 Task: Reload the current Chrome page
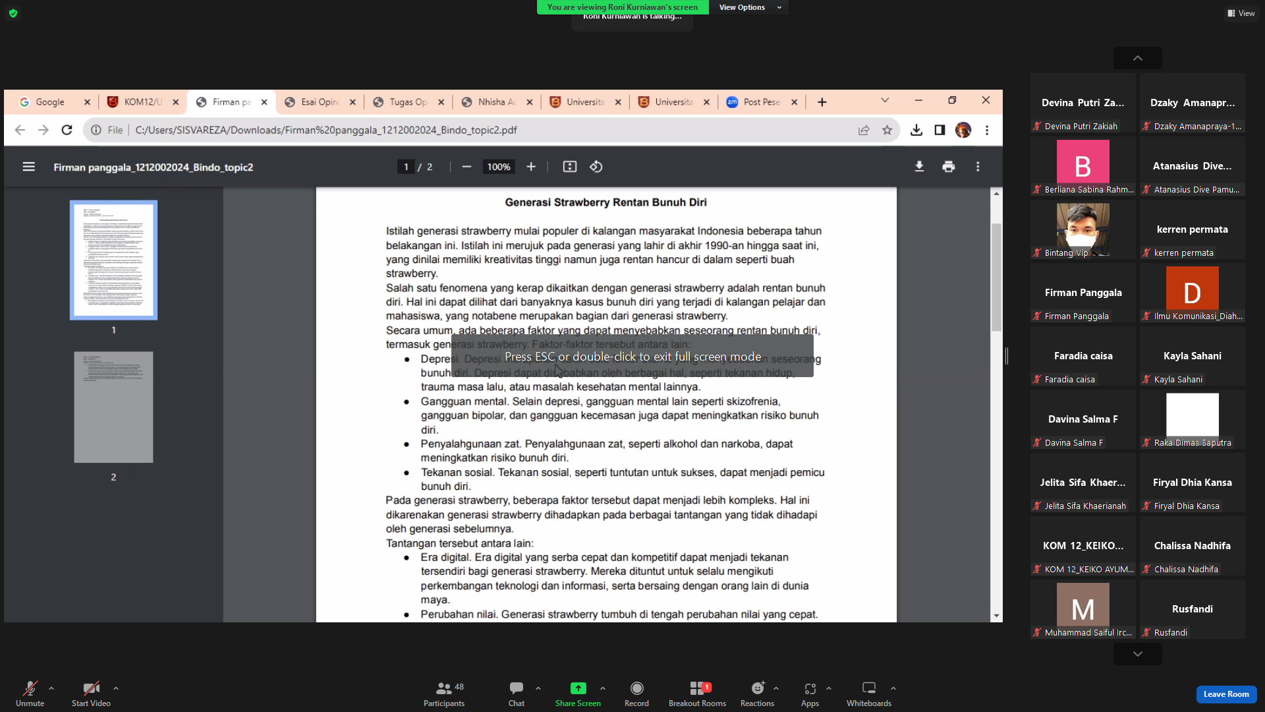[67, 130]
